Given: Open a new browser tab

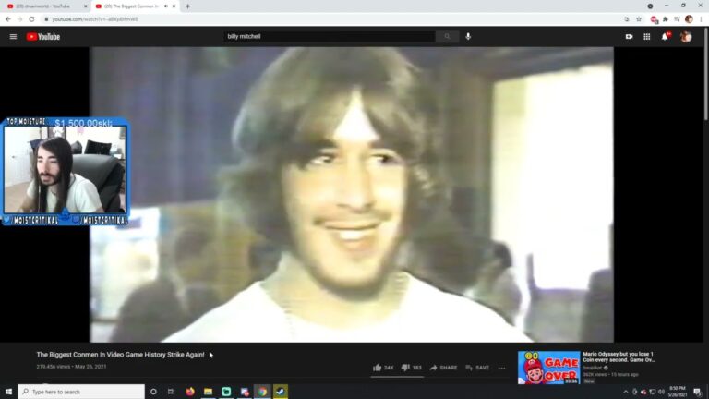Looking at the screenshot, I should tap(187, 6).
